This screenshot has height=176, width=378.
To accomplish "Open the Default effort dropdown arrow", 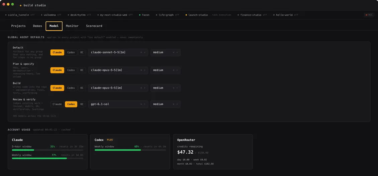I will 177,52.
